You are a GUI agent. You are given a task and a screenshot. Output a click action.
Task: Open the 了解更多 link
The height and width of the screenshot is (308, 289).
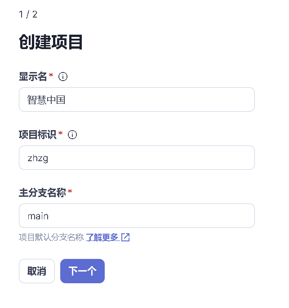click(102, 237)
